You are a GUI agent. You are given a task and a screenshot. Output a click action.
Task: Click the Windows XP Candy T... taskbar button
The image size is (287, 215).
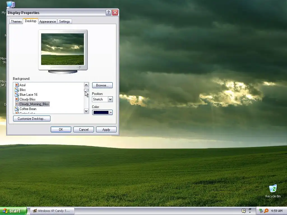click(52, 211)
